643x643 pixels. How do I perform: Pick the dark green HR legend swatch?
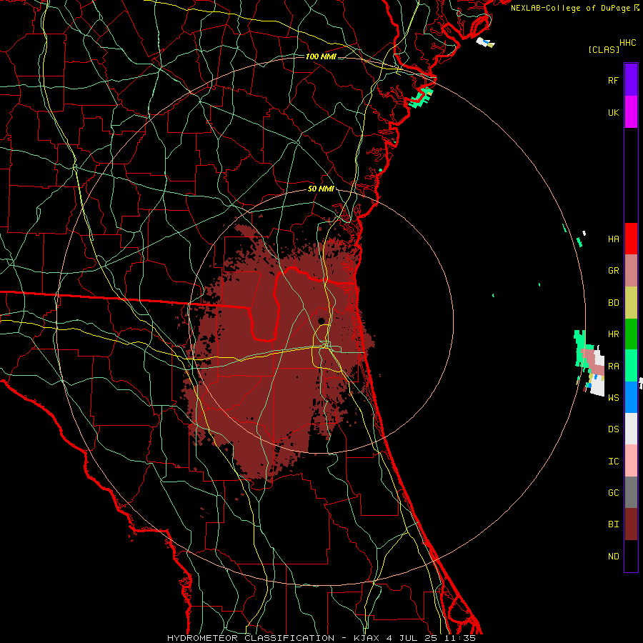631,334
